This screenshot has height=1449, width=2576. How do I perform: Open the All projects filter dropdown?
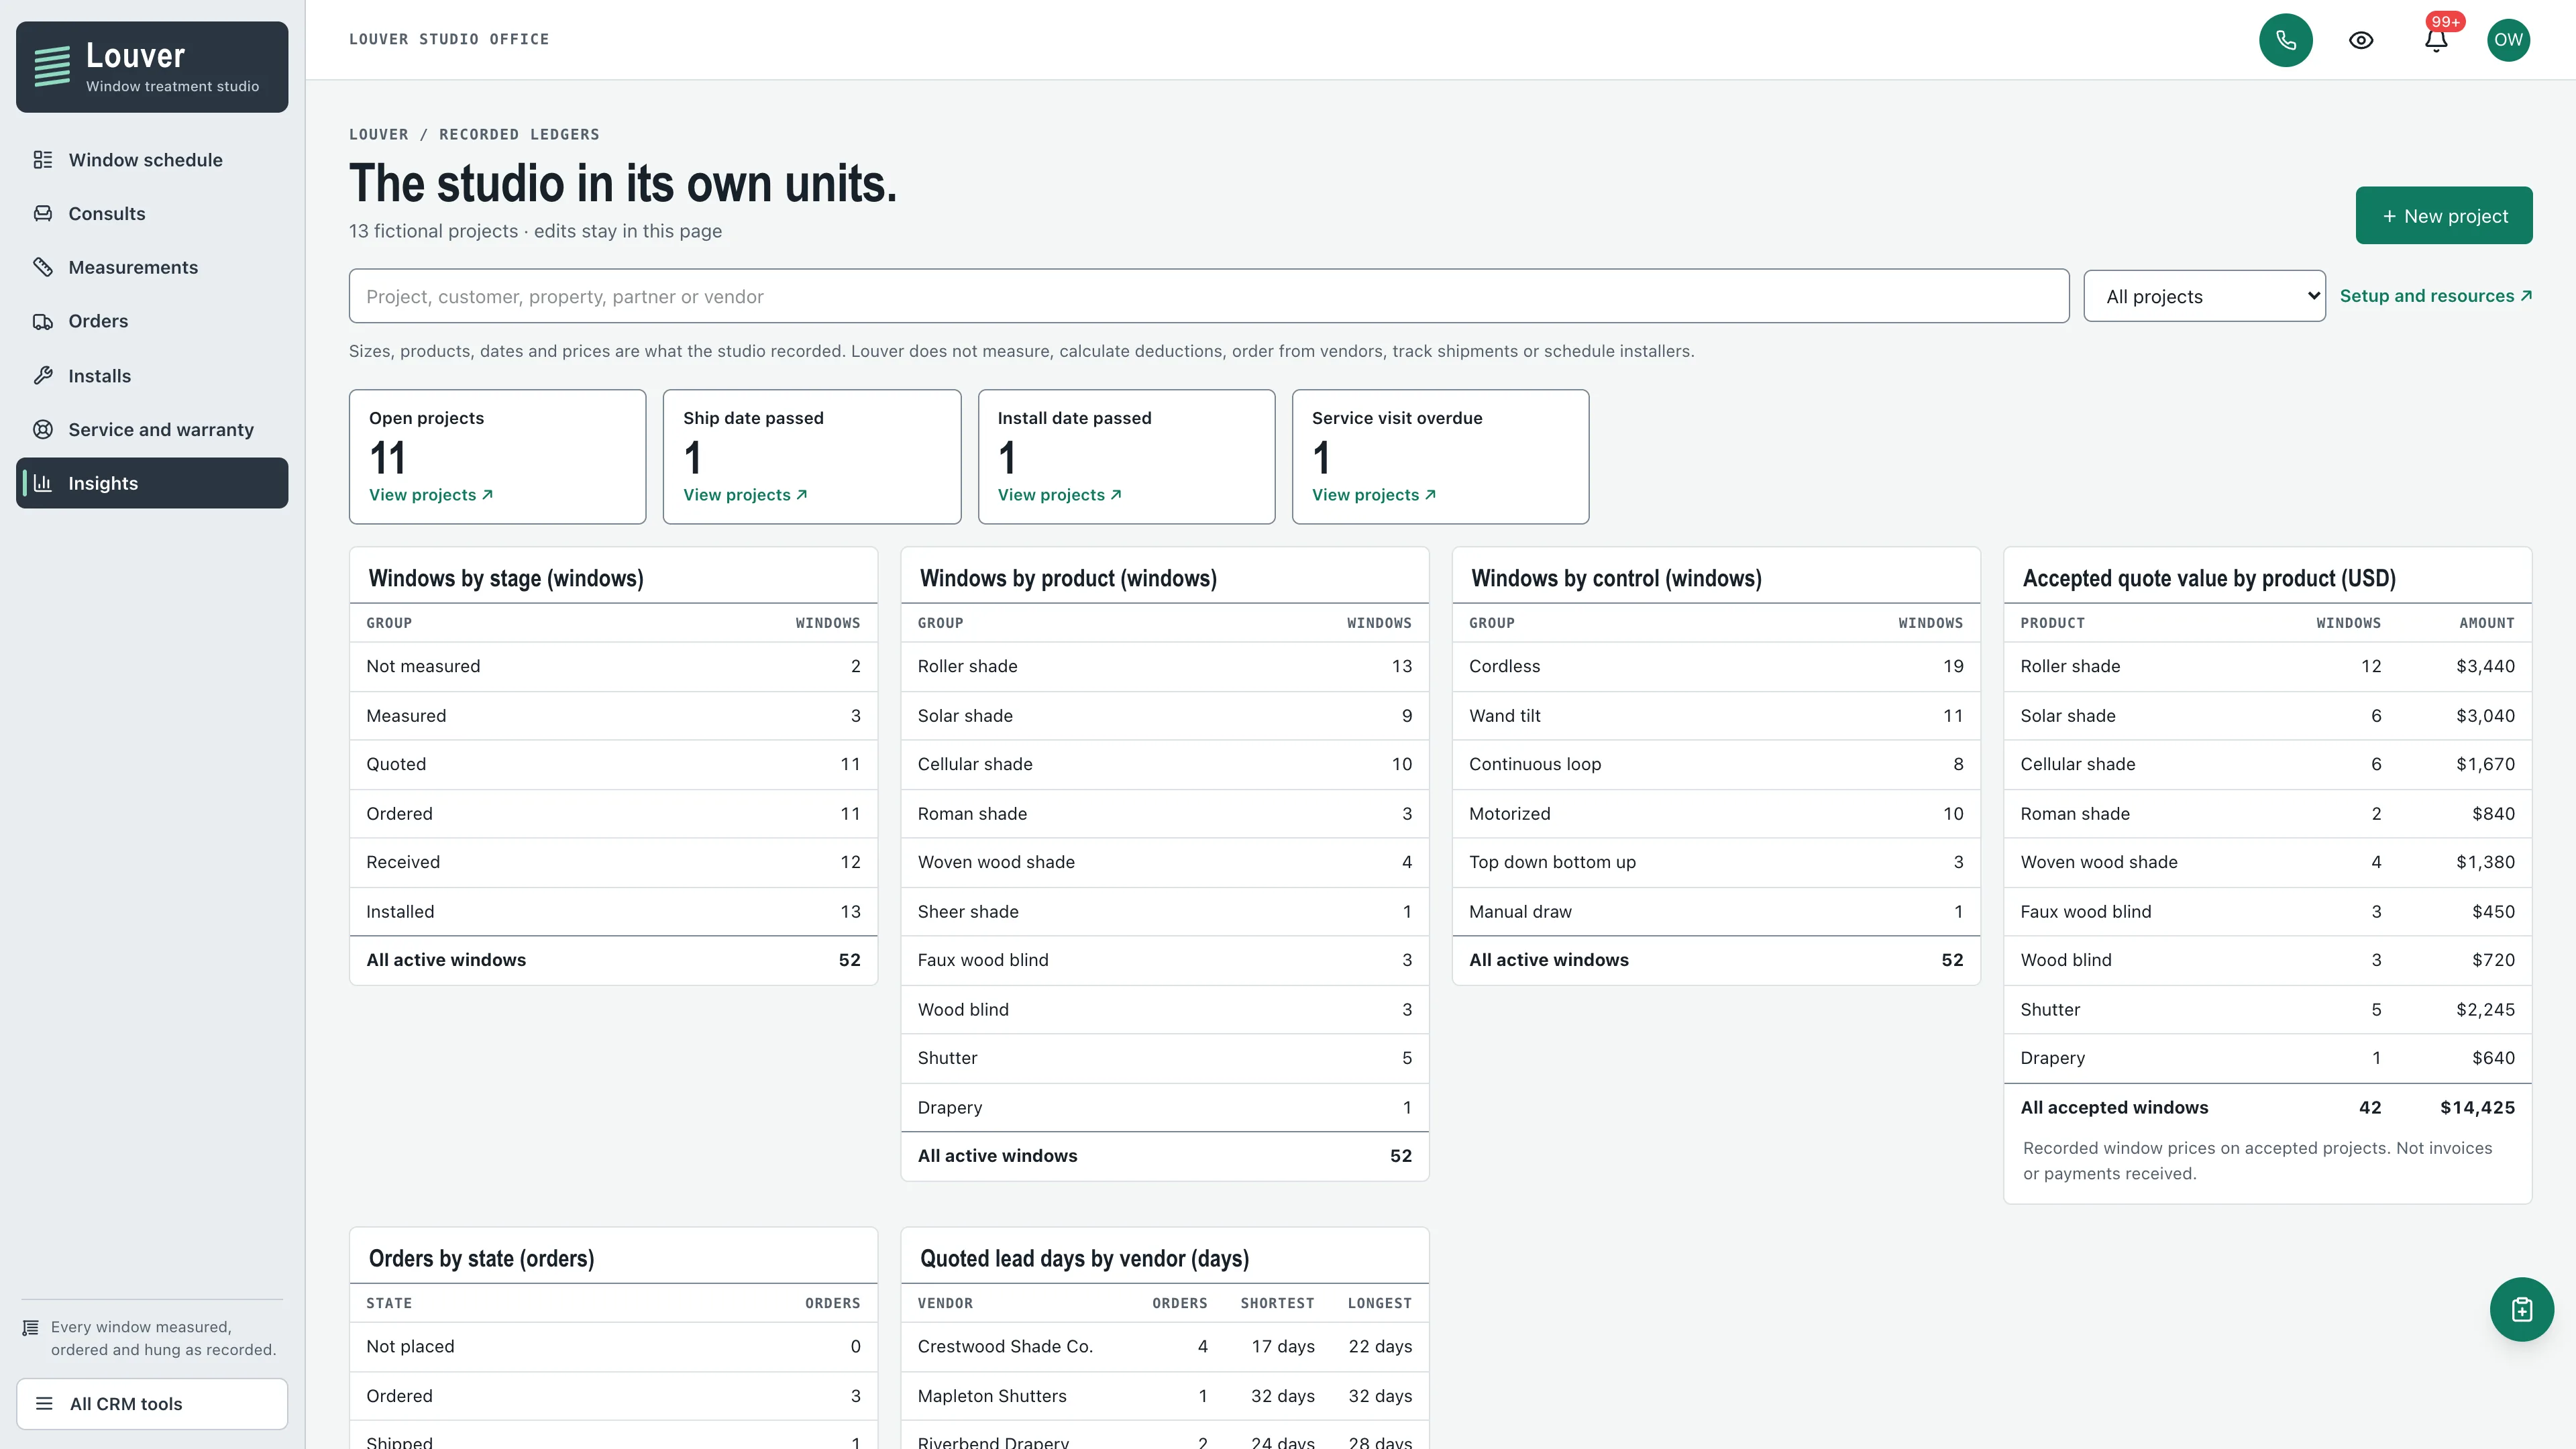click(2204, 296)
